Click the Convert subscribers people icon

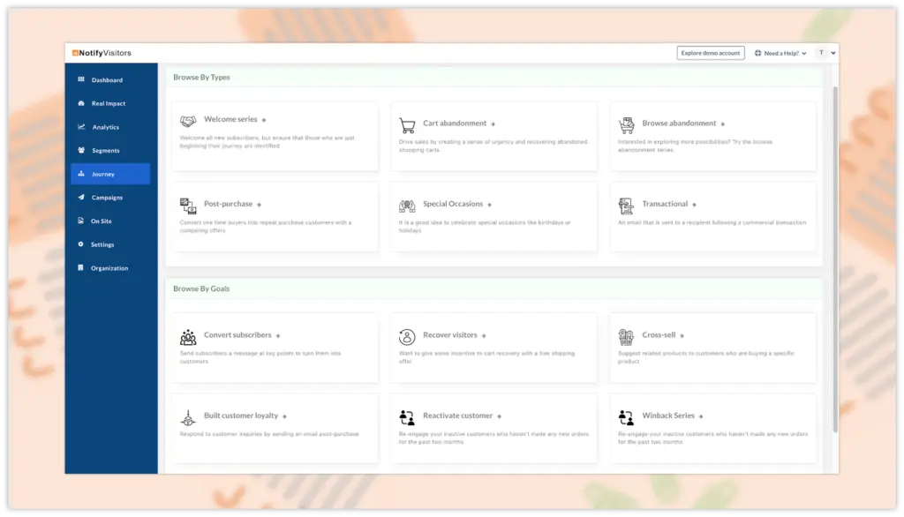pyautogui.click(x=188, y=337)
